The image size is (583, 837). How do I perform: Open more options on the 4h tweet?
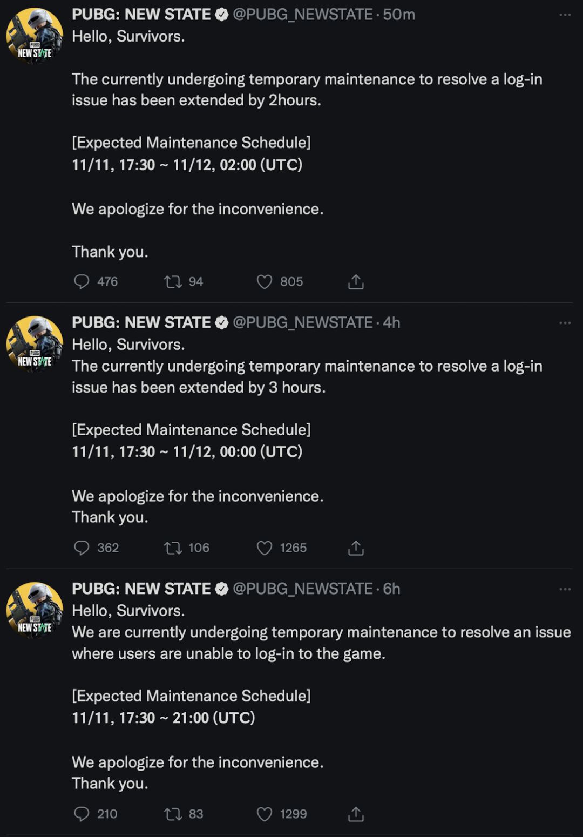tap(565, 323)
